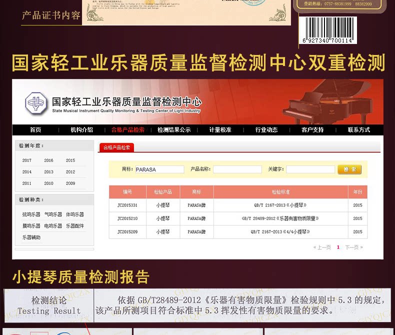Click the barcode image 6927340700114
395x335 pixels.
click(x=327, y=30)
